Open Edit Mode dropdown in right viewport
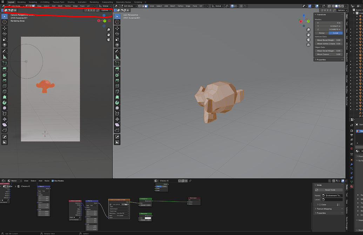363x235 pixels. coord(128,6)
